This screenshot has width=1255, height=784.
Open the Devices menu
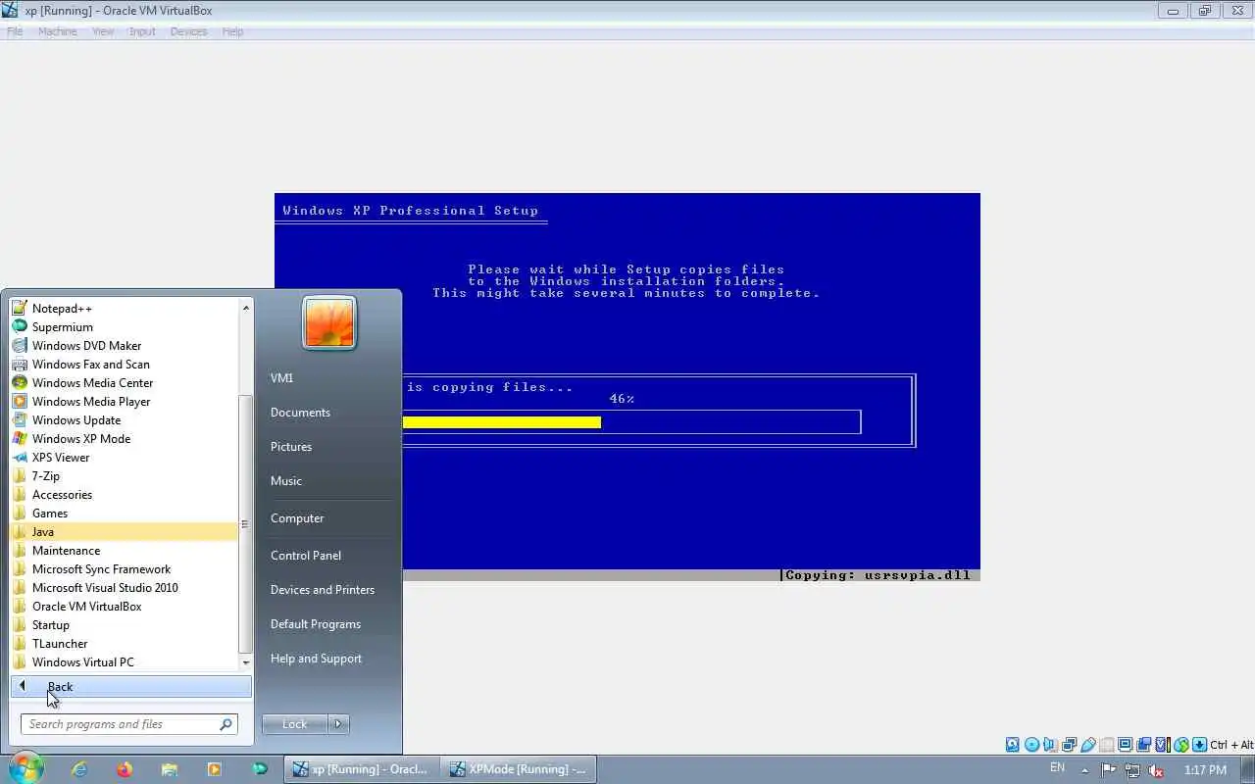188,31
